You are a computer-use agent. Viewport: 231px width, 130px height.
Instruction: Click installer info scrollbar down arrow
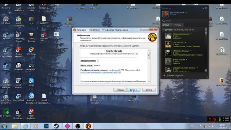[149, 82]
